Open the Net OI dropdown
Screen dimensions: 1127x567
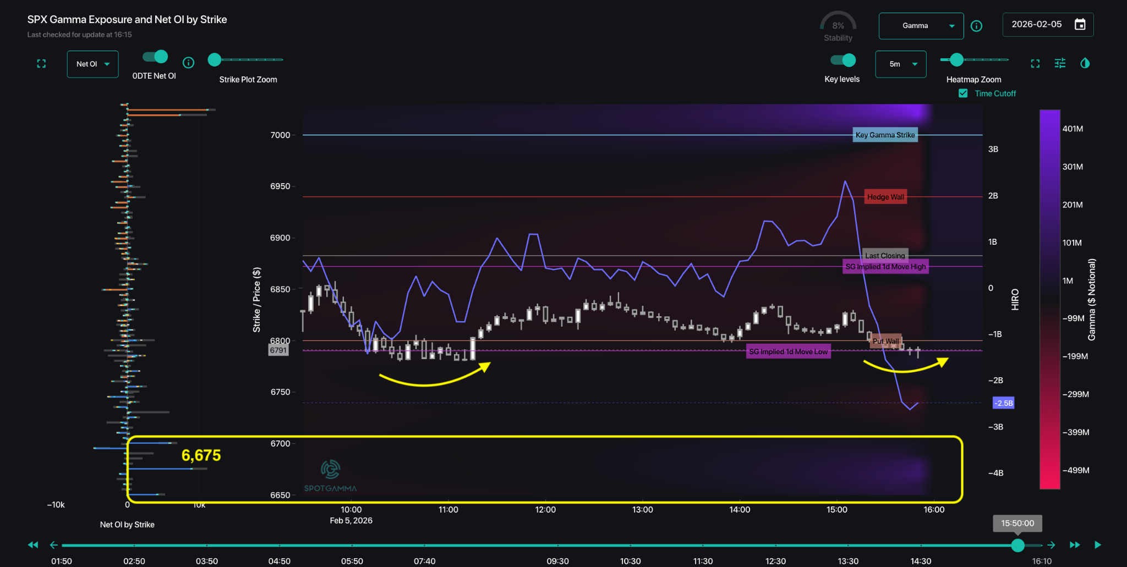[x=92, y=64]
